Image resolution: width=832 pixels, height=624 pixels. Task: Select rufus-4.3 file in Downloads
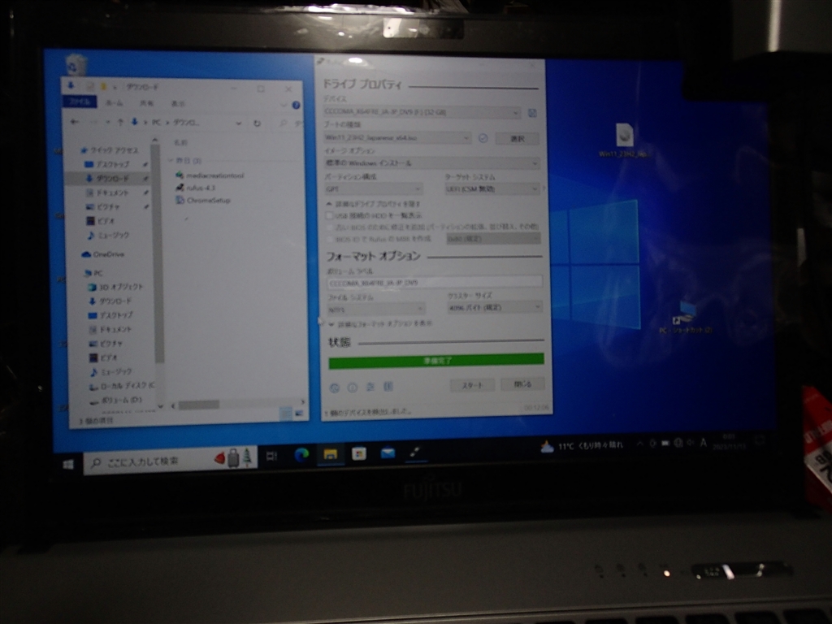click(195, 188)
